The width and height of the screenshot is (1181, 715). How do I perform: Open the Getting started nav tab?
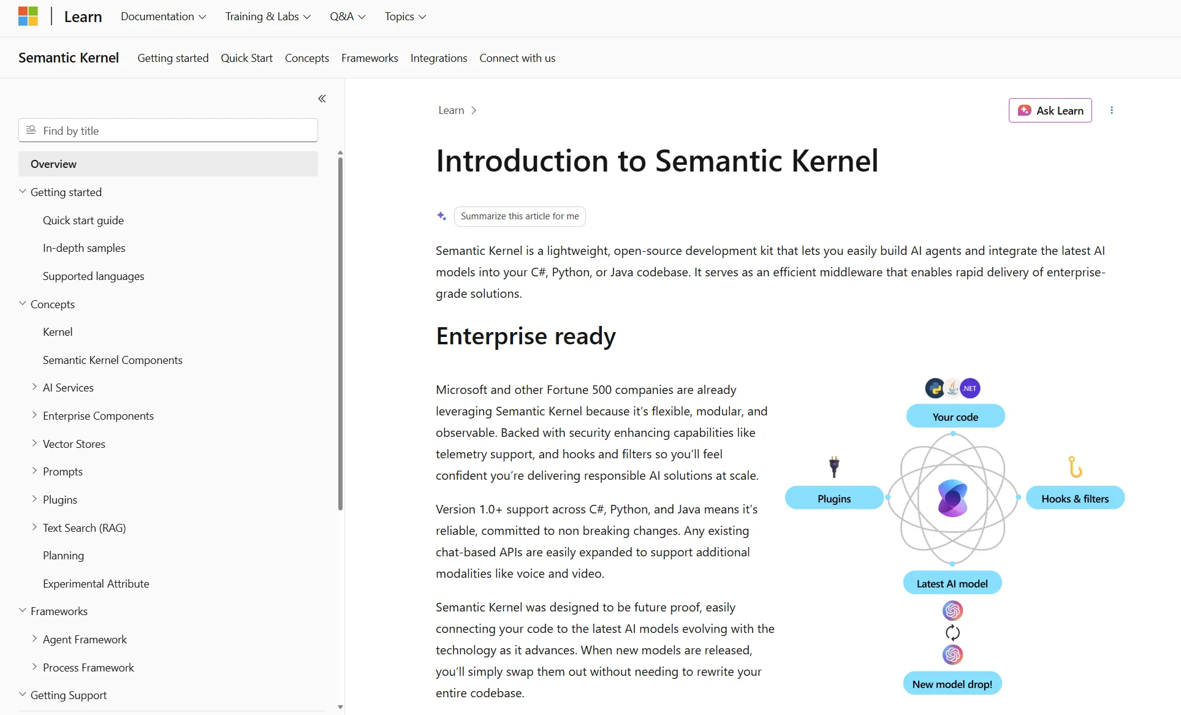click(173, 58)
